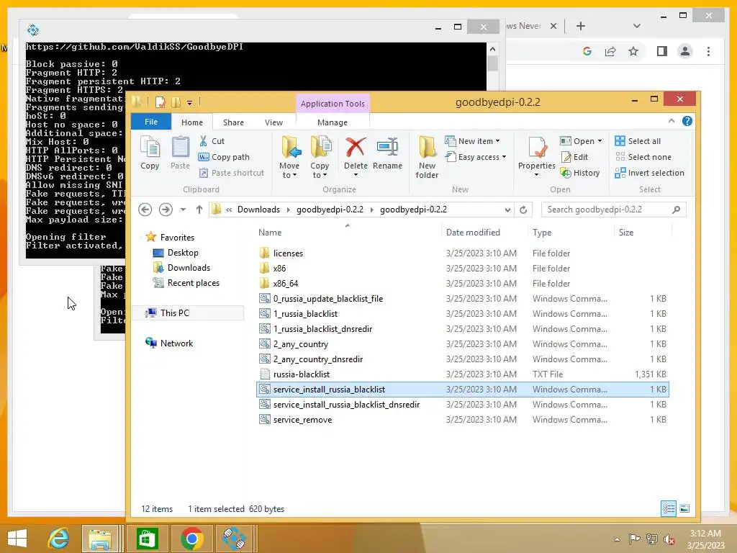Select Downloads in navigation pane
This screenshot has width=737, height=553.
click(x=181, y=268)
